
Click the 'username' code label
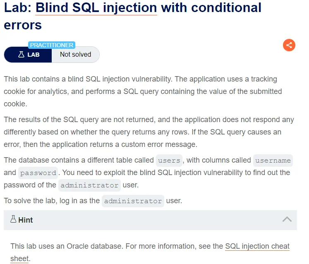pos(273,161)
